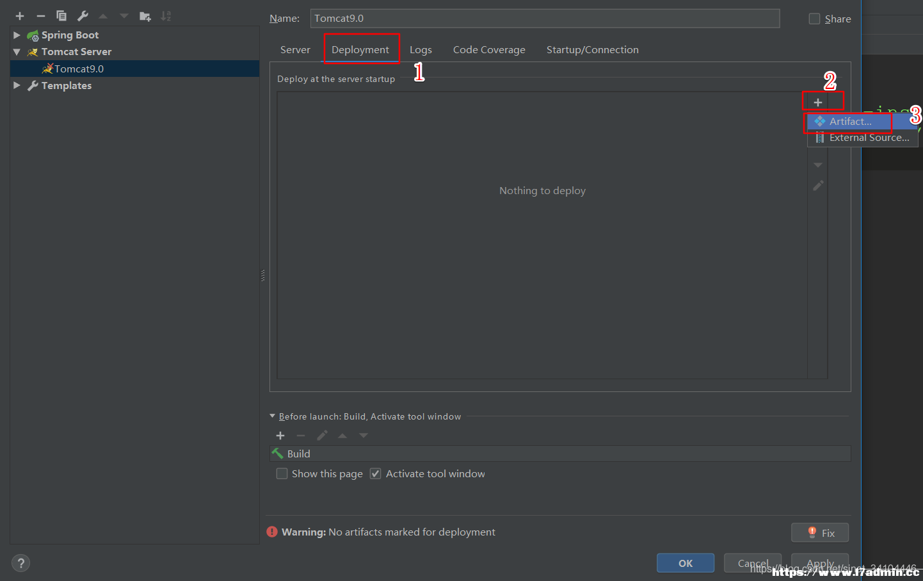
Task: Open the Deployment tab
Action: pos(360,50)
